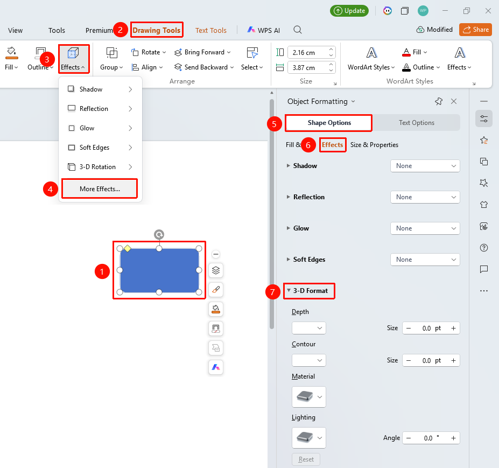Click the Update button
This screenshot has height=468, width=499.
click(x=349, y=11)
